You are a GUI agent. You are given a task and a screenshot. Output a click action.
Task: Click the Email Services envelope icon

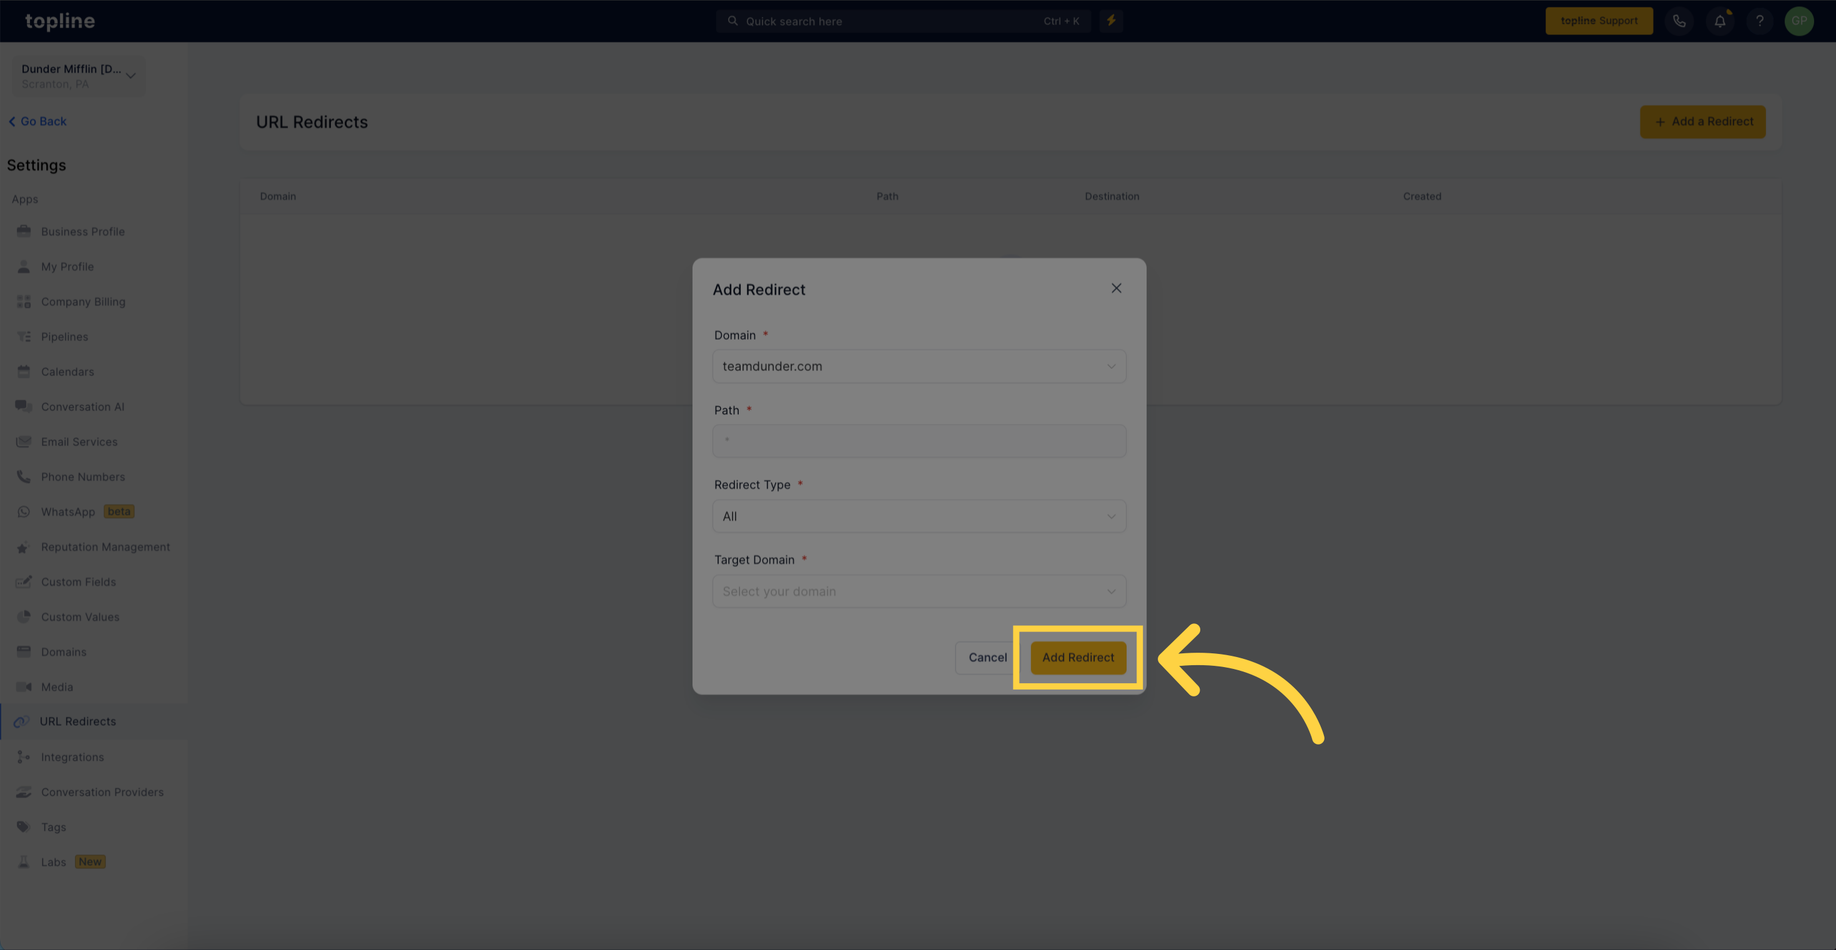pos(24,441)
